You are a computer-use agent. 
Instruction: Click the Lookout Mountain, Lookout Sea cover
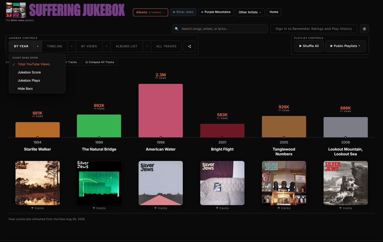(x=346, y=183)
